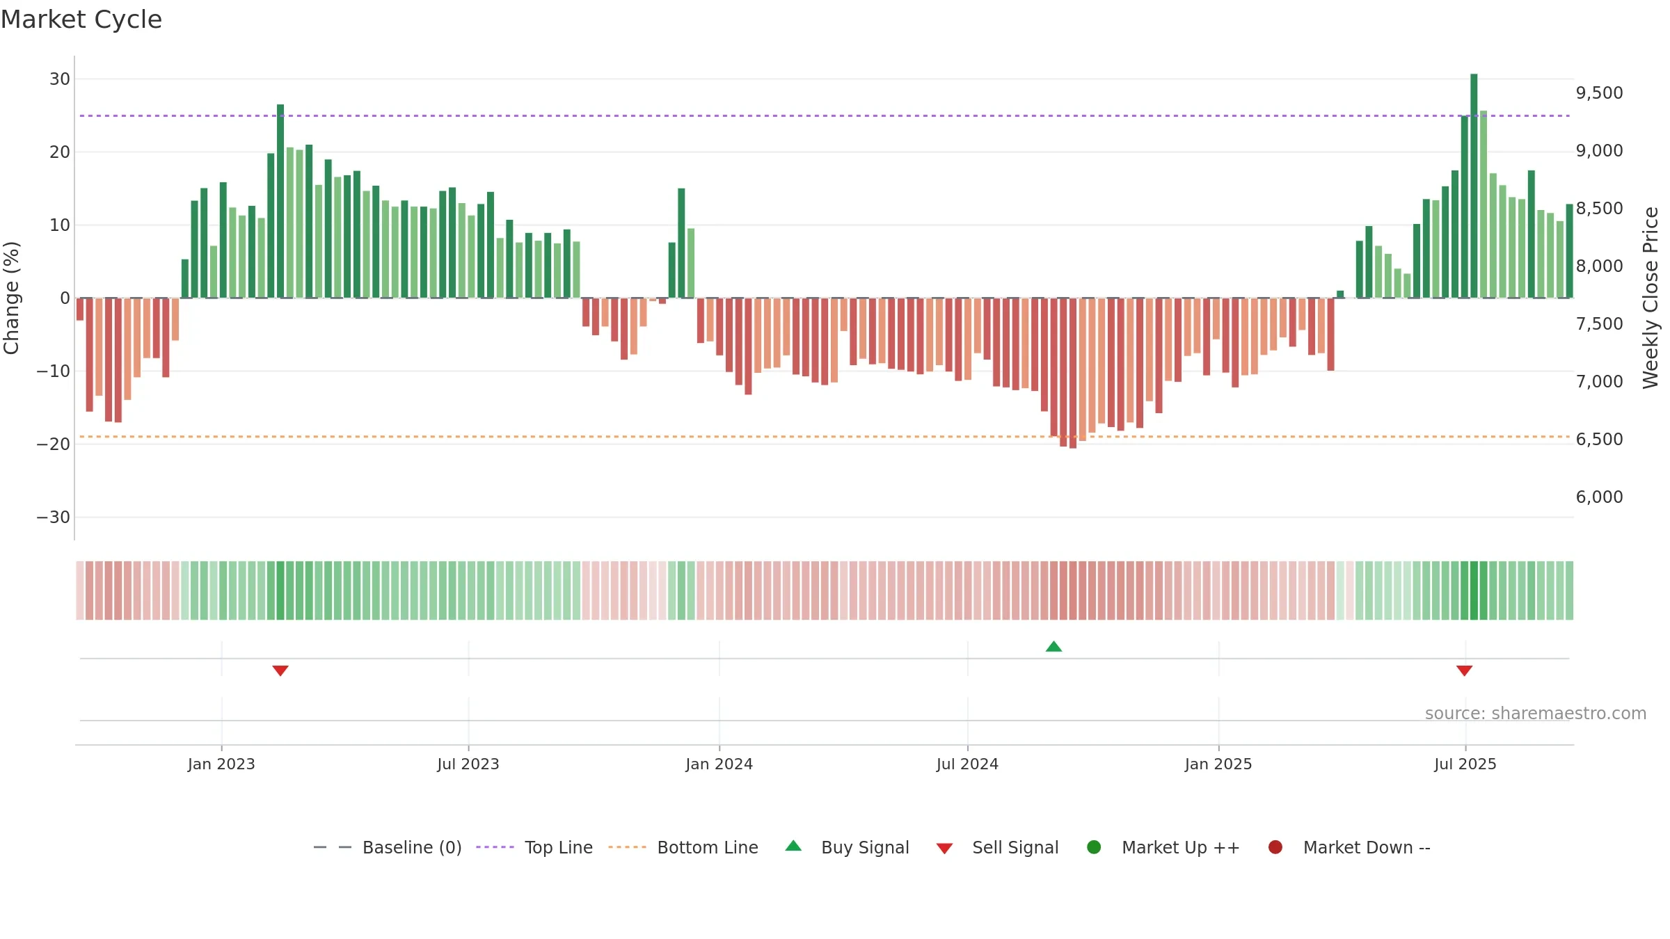The height and width of the screenshot is (939, 1670).
Task: Click the tallest green bar above 30 percent
Action: pyautogui.click(x=1474, y=186)
